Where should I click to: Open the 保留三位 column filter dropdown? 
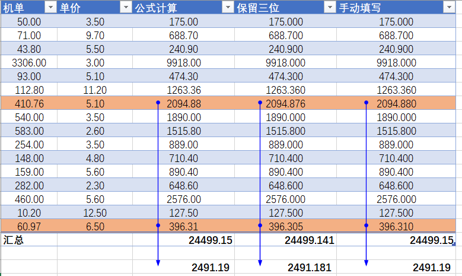point(330,7)
